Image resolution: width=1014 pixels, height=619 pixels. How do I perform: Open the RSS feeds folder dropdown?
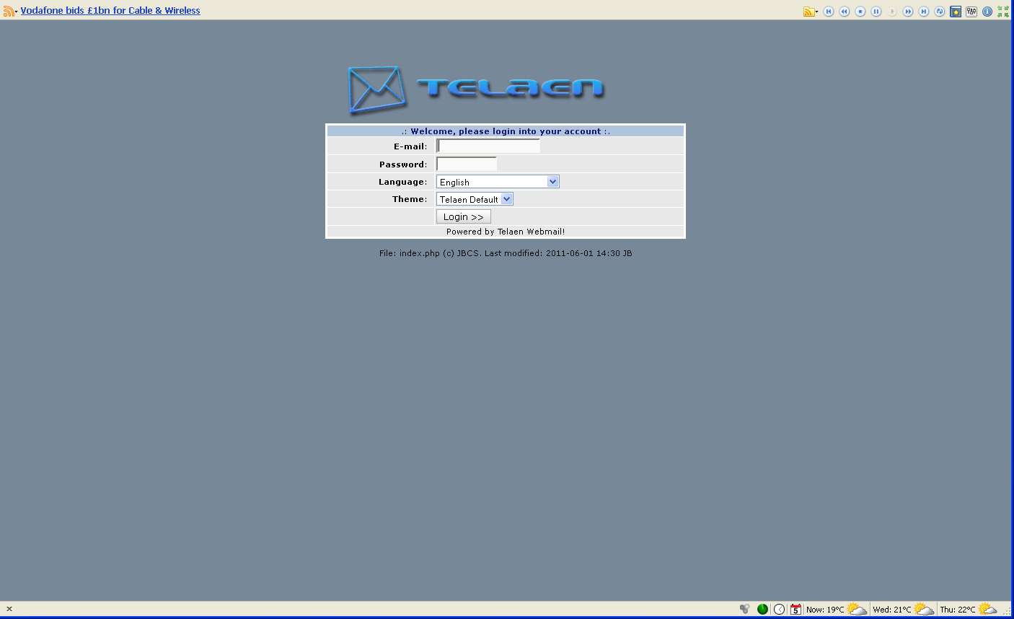pos(811,12)
